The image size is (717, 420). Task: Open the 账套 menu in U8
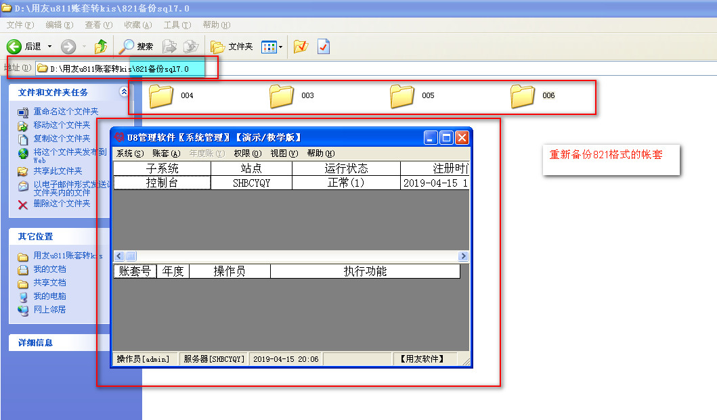(166, 154)
